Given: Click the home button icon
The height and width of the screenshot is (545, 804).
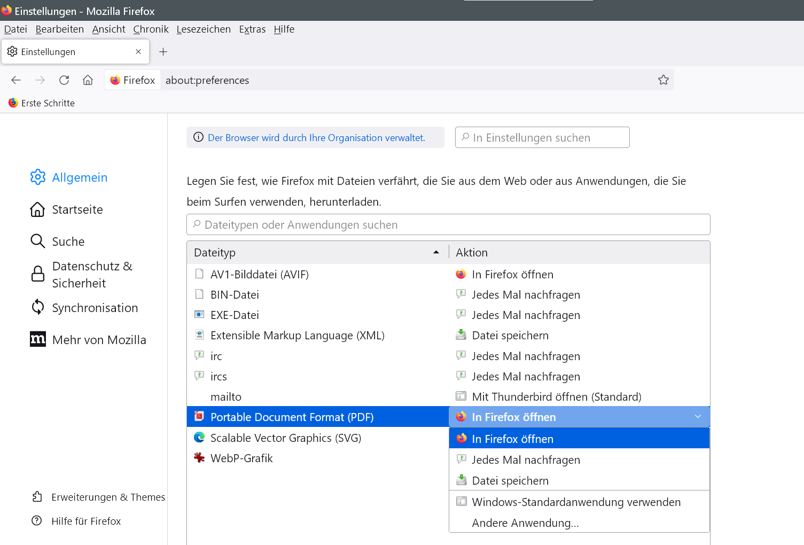Looking at the screenshot, I should (x=88, y=80).
